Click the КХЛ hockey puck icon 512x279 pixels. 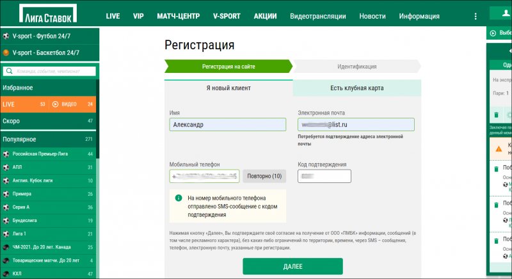(x=6, y=274)
